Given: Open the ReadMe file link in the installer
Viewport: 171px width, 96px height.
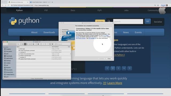Looking at the screenshot, I should coord(92,38).
